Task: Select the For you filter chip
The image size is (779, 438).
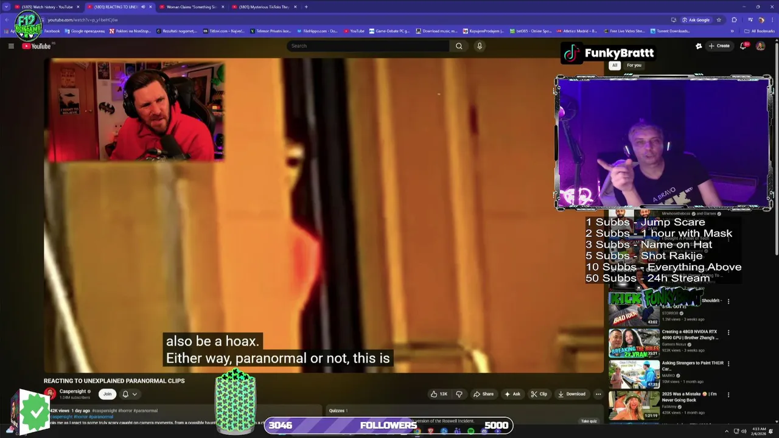Action: click(x=634, y=66)
